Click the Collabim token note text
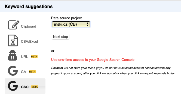 tap(113, 71)
